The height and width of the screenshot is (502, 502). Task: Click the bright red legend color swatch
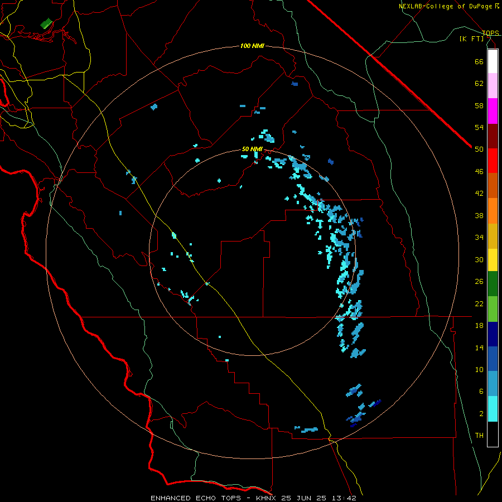tap(493, 161)
